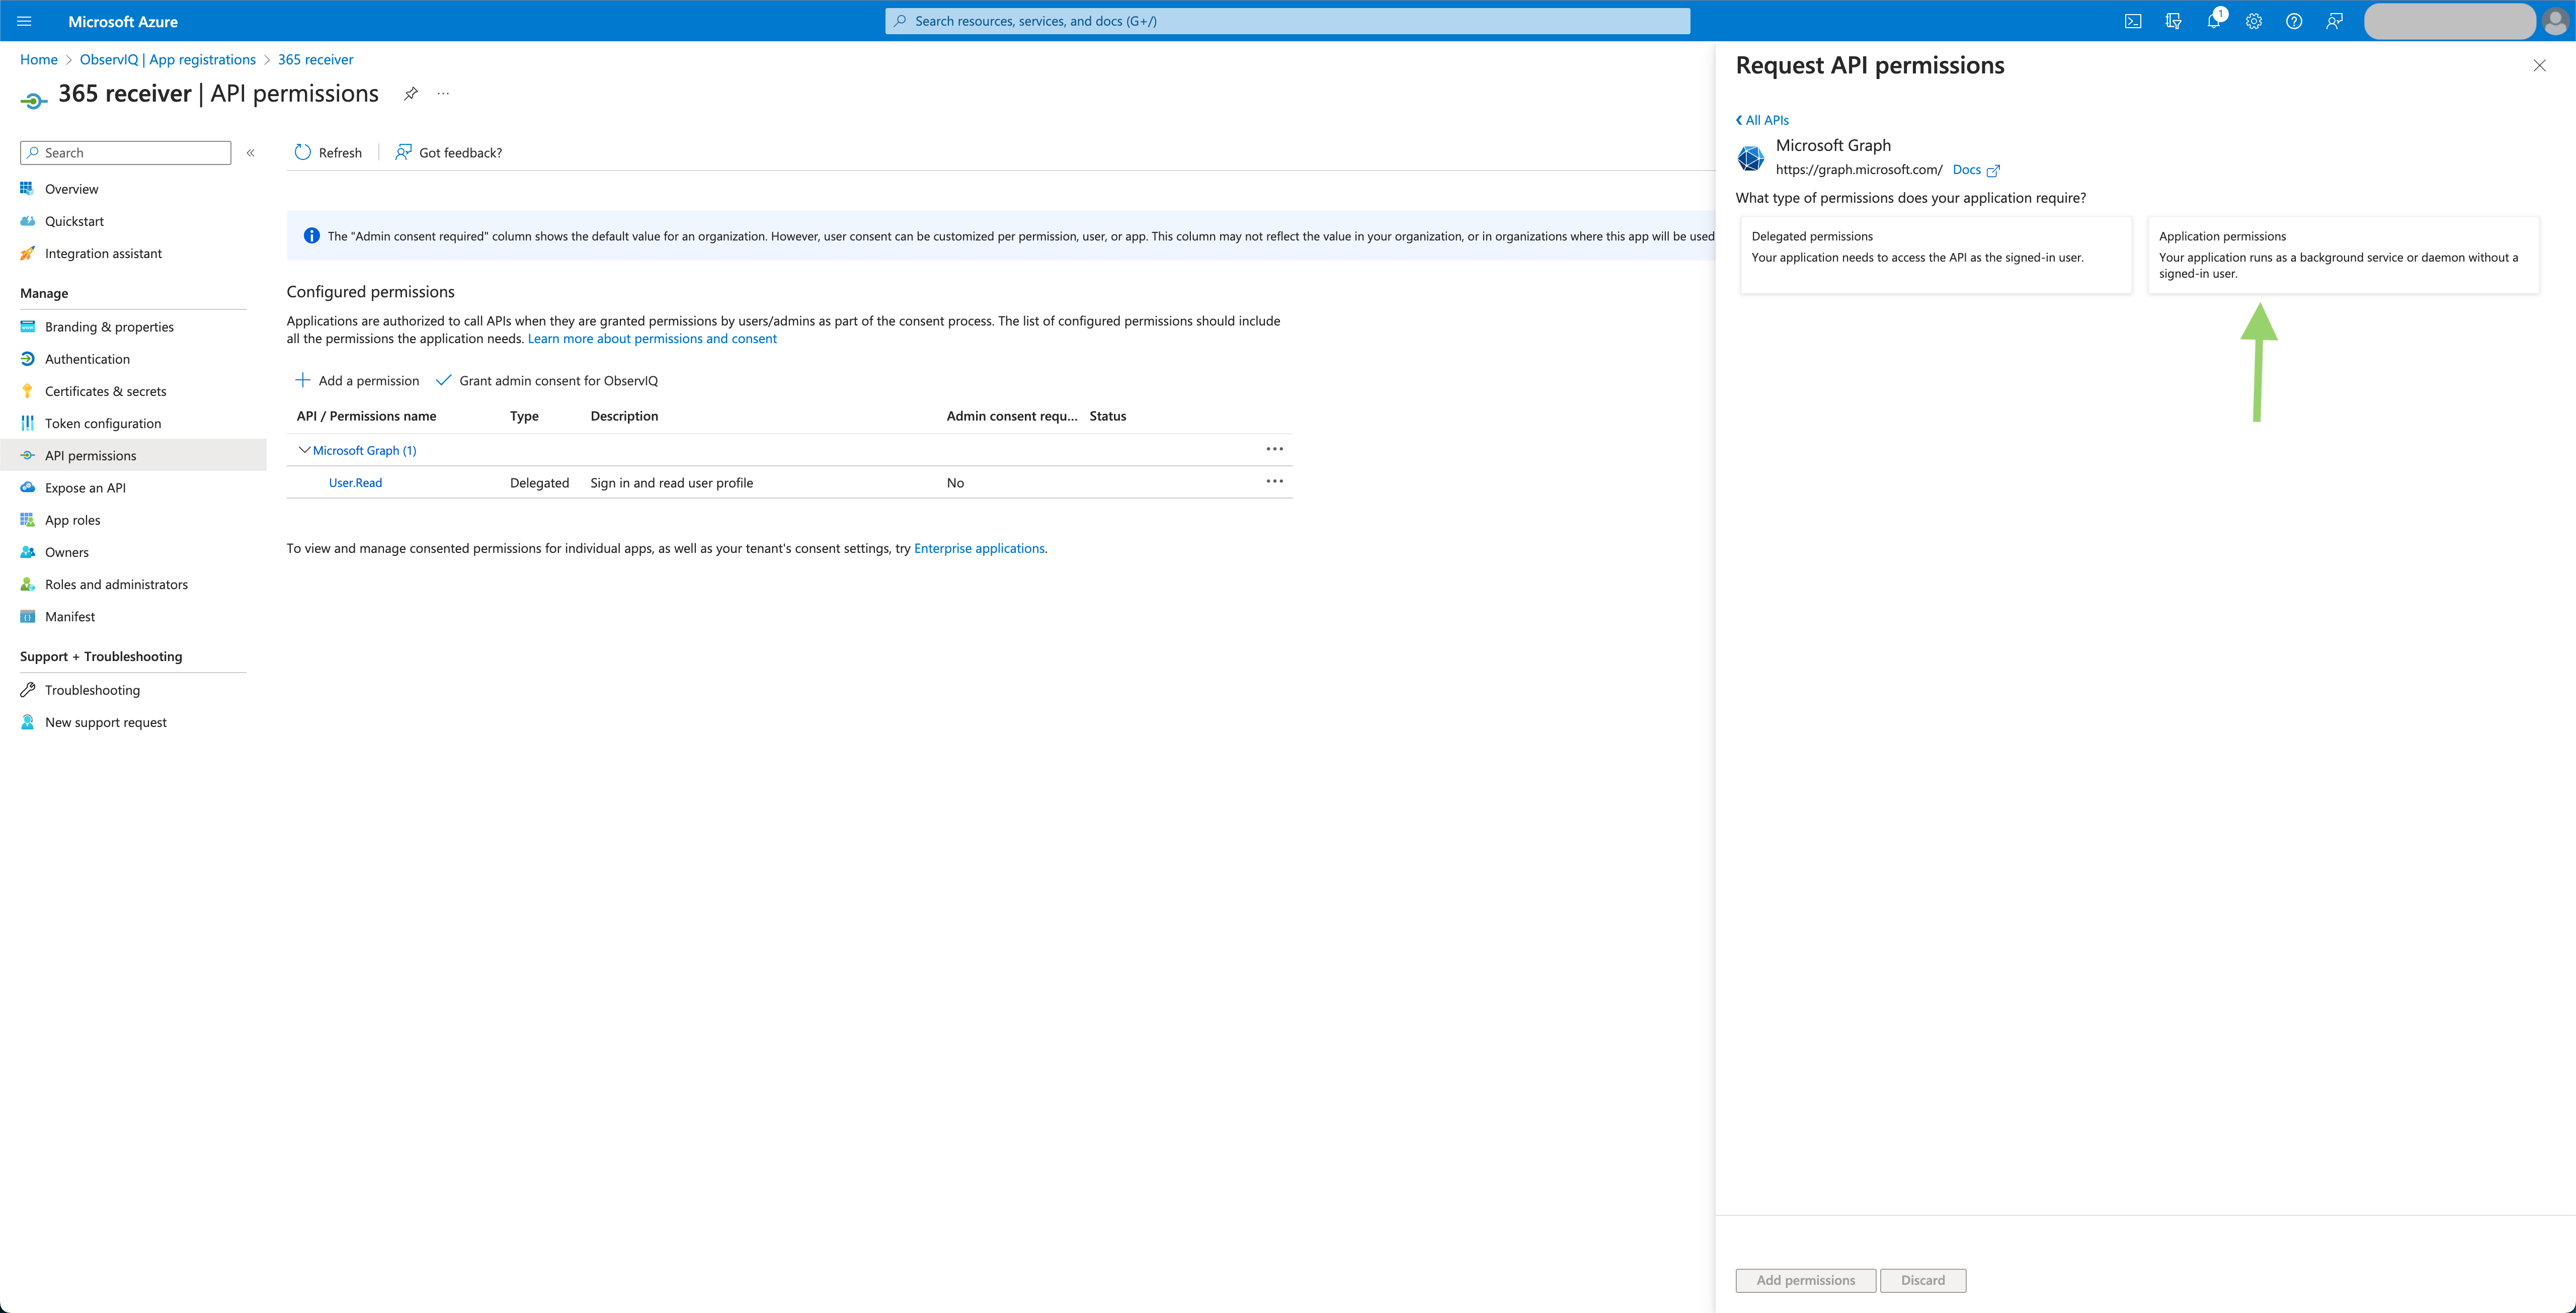Open the Enterprise applications link

point(978,548)
